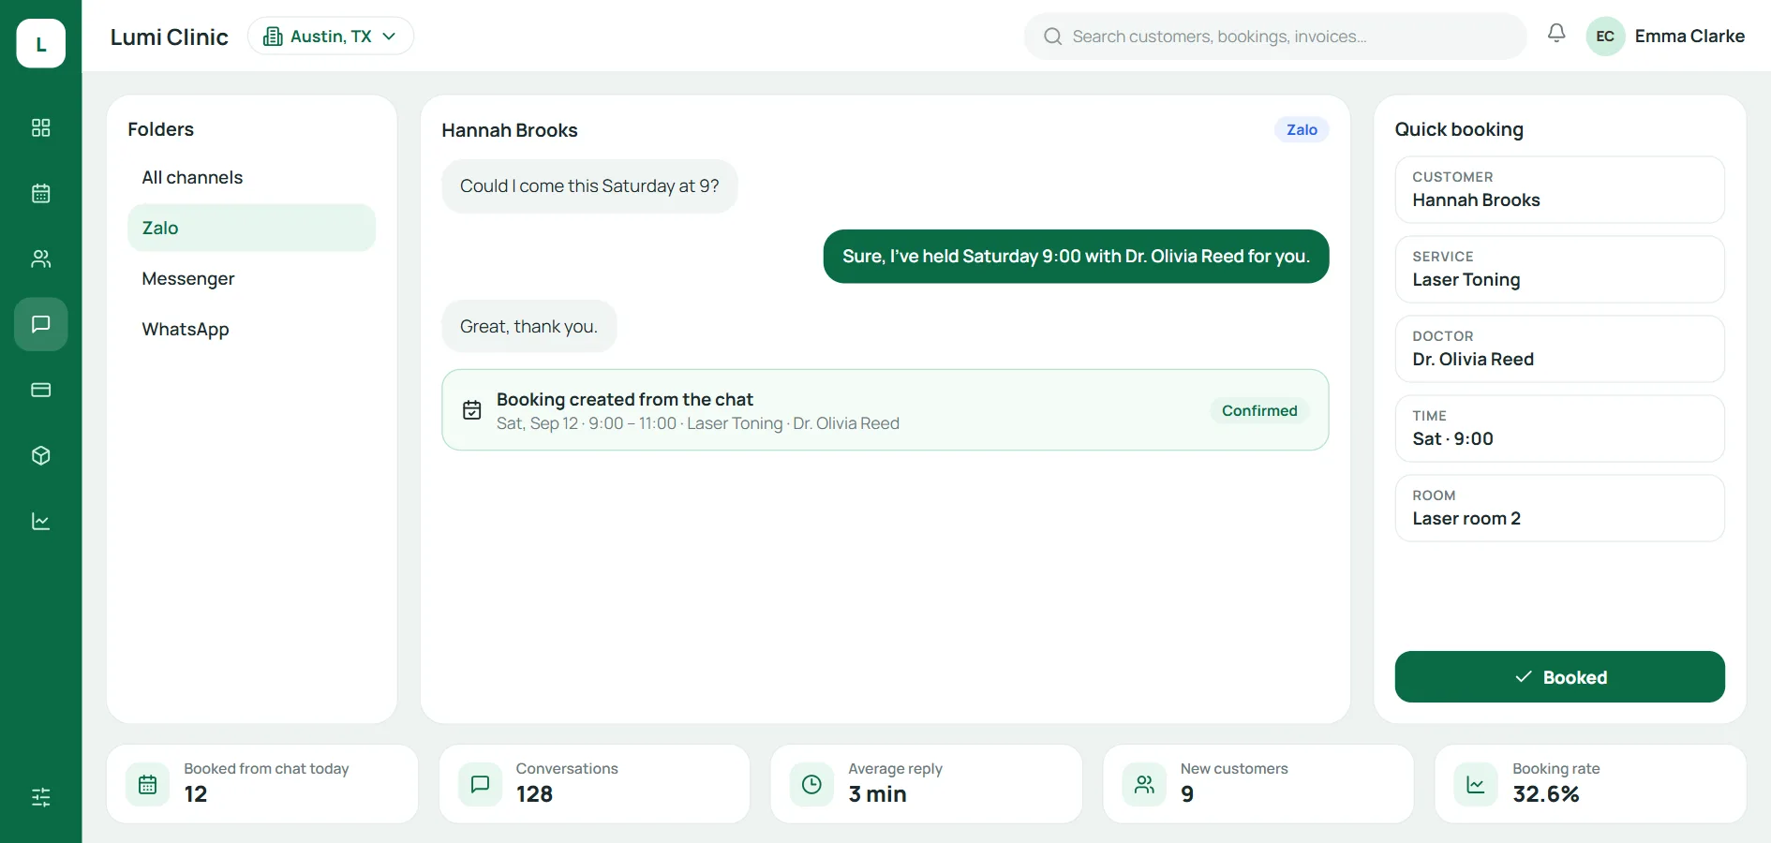Viewport: 1771px width, 843px height.
Task: Click the Emma Clarke profile name
Action: coord(1689,36)
